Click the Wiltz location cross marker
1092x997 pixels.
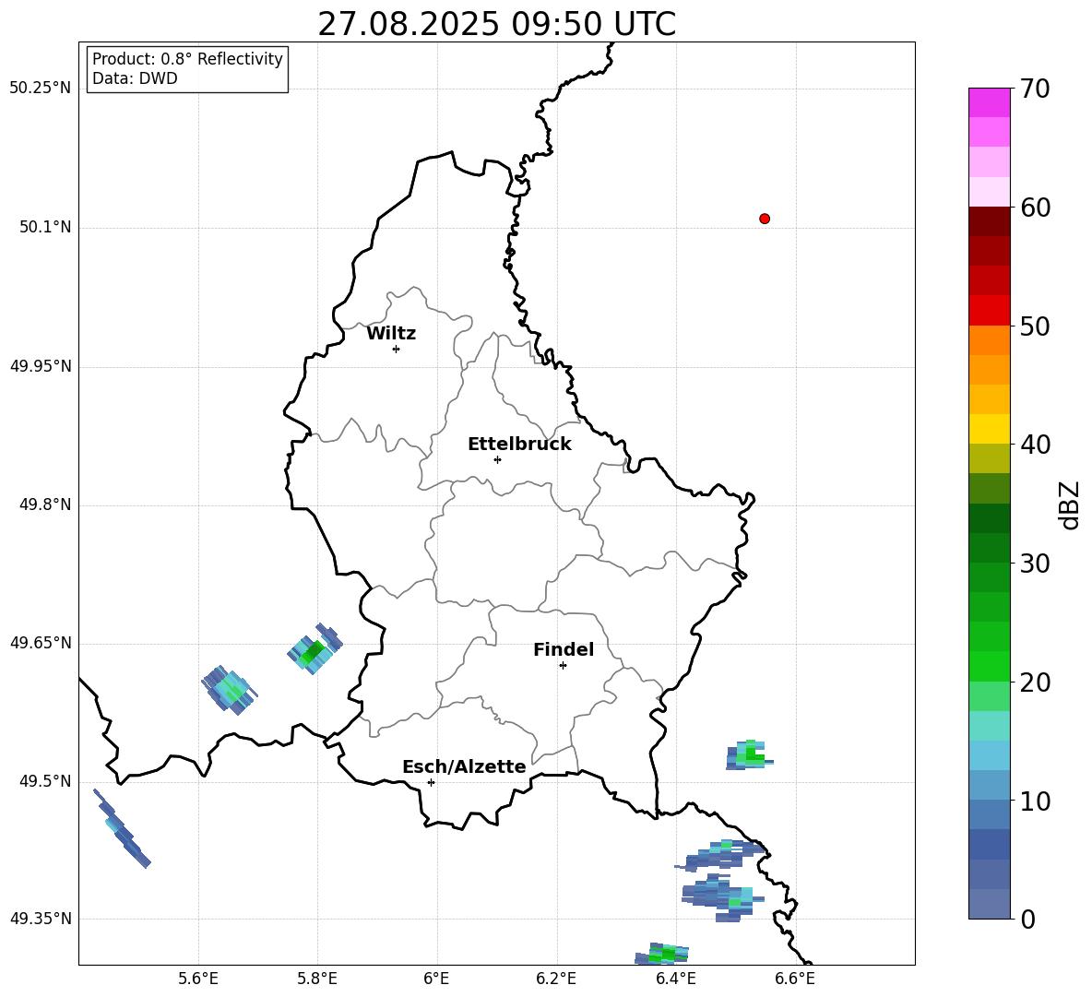(x=396, y=349)
